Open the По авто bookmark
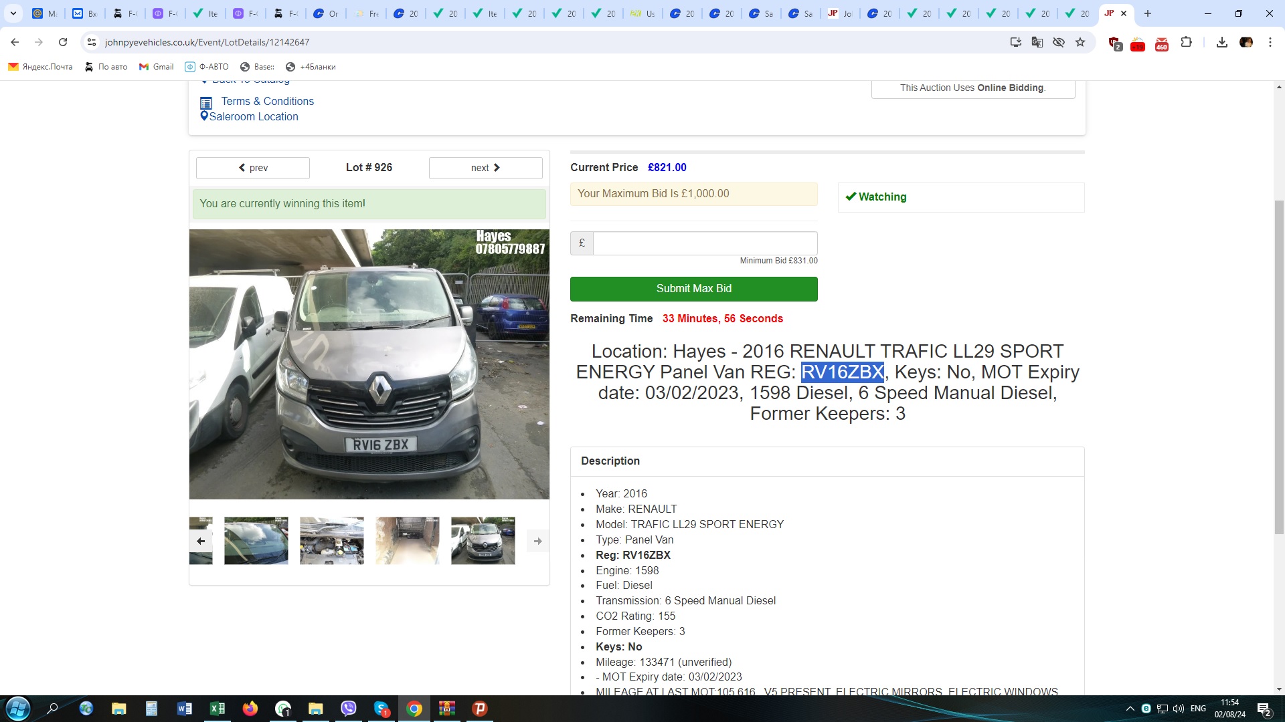This screenshot has height=722, width=1285. 106,67
